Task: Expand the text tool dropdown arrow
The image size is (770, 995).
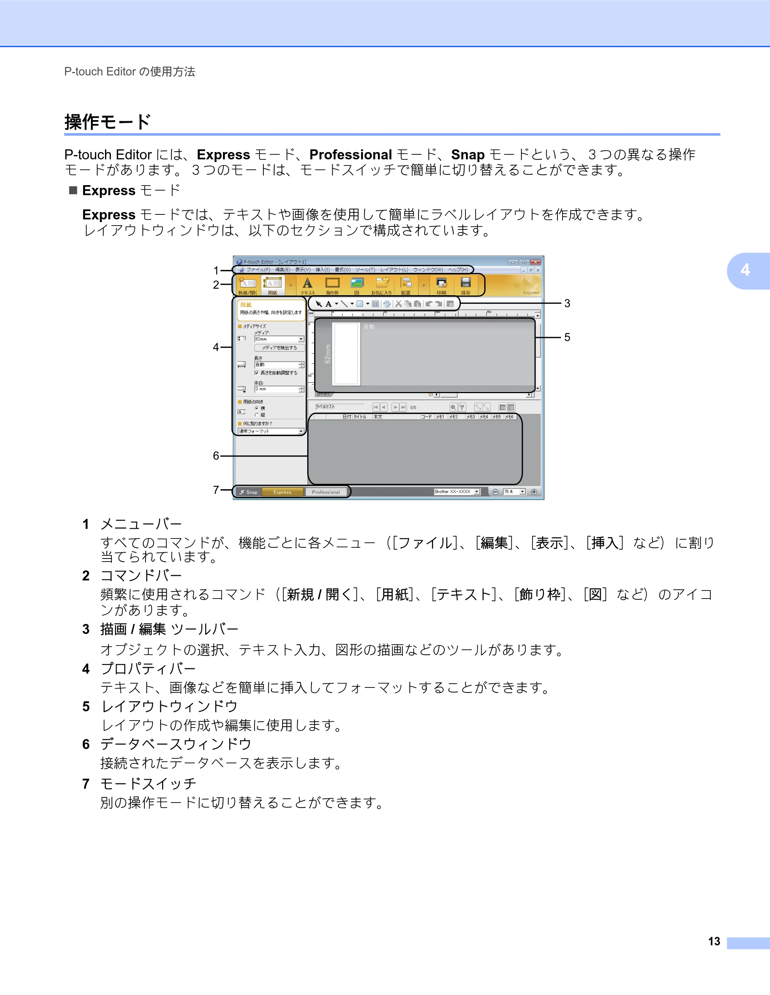Action: coord(336,304)
